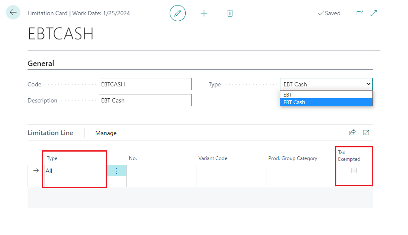Collapse the General section heading
Screen dimensions: 408x235
pos(41,64)
